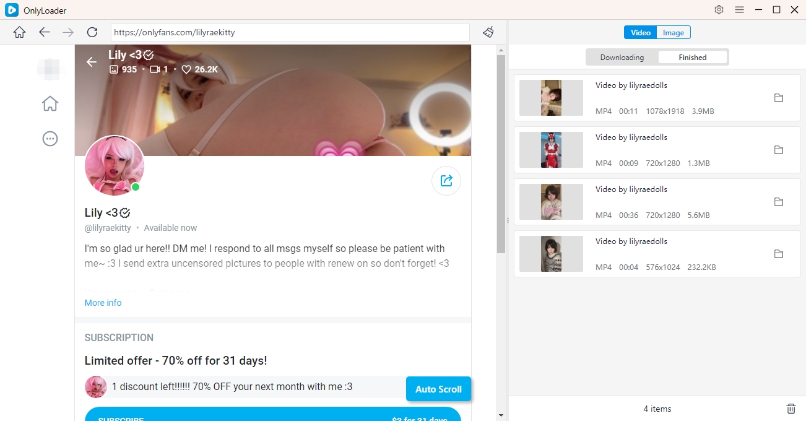Switch to the Image toggle

click(674, 33)
